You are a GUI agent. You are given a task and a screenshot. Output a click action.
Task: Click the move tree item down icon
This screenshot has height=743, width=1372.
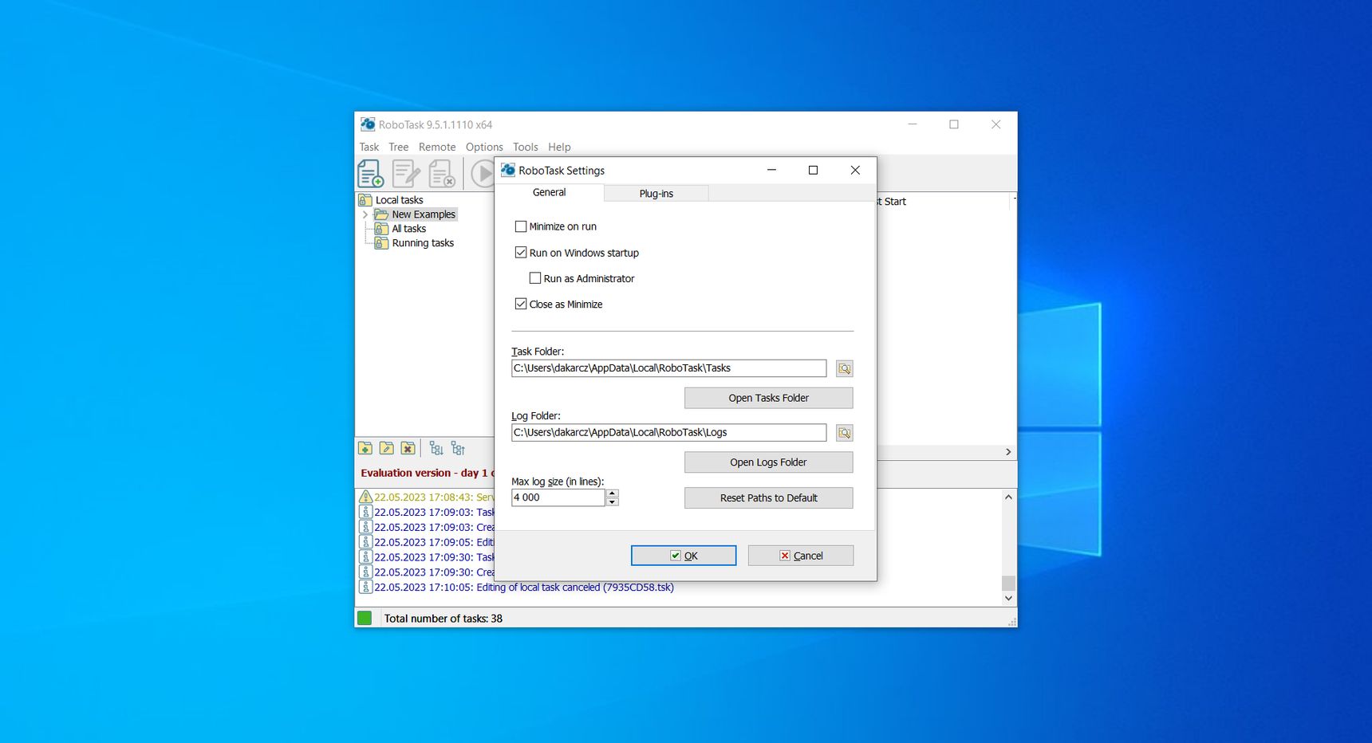[436, 448]
